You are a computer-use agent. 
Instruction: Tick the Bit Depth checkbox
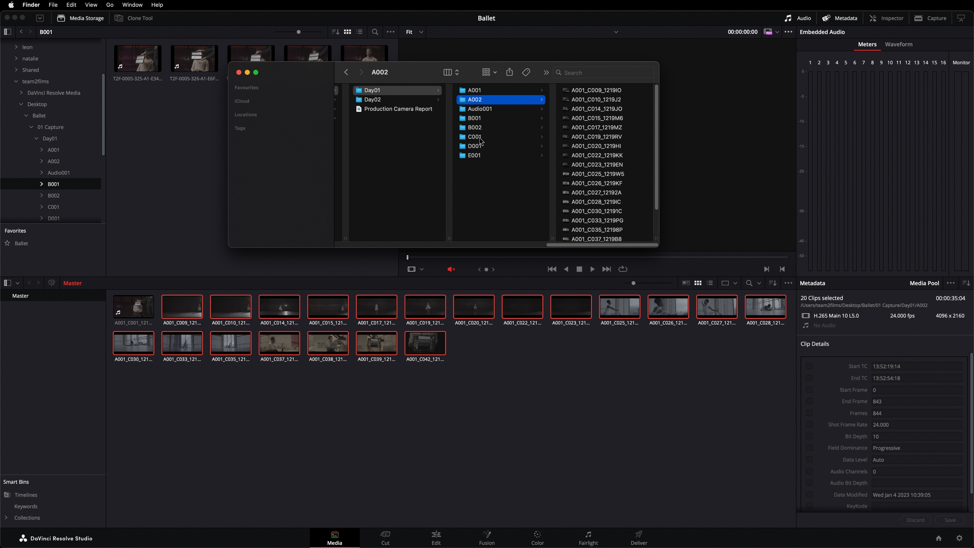tap(809, 436)
